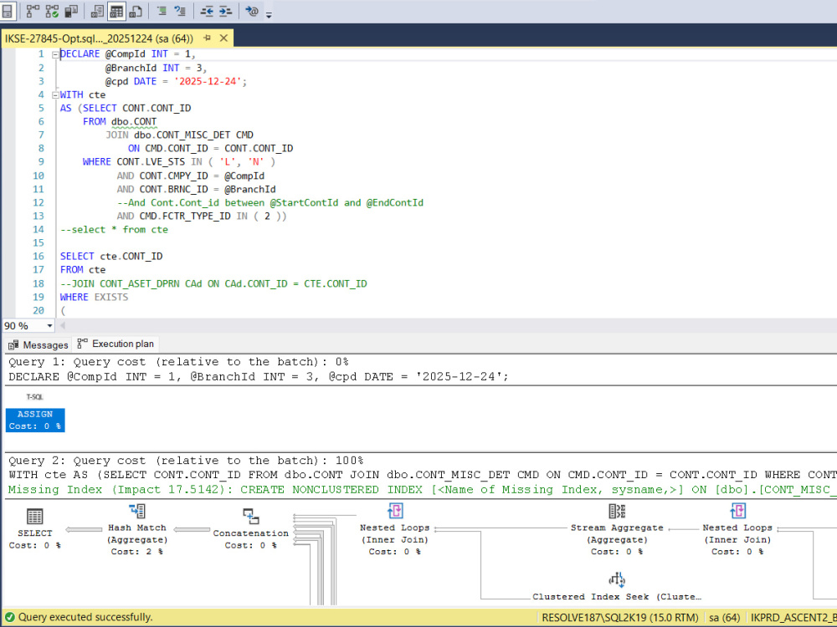
Task: Click the leftmost partially visible toolbar icon
Action: 7,11
